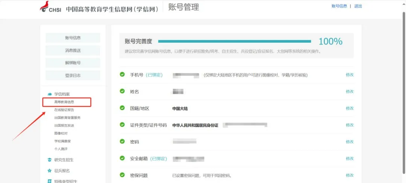Expand the 征兵报名 section
Image resolution: width=406 pixels, height=183 pixels.
tap(62, 171)
